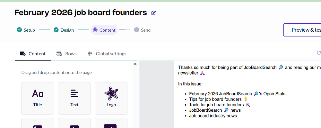Click the 'Job board industry news' bullet

coord(213,116)
